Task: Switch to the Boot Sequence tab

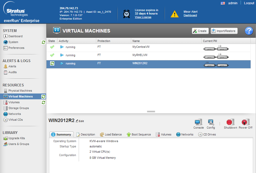Action: [139, 134]
